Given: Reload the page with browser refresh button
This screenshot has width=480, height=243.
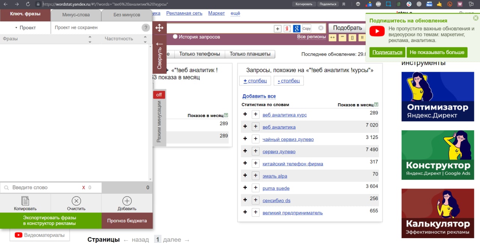Looking at the screenshot, I should coord(28,4).
